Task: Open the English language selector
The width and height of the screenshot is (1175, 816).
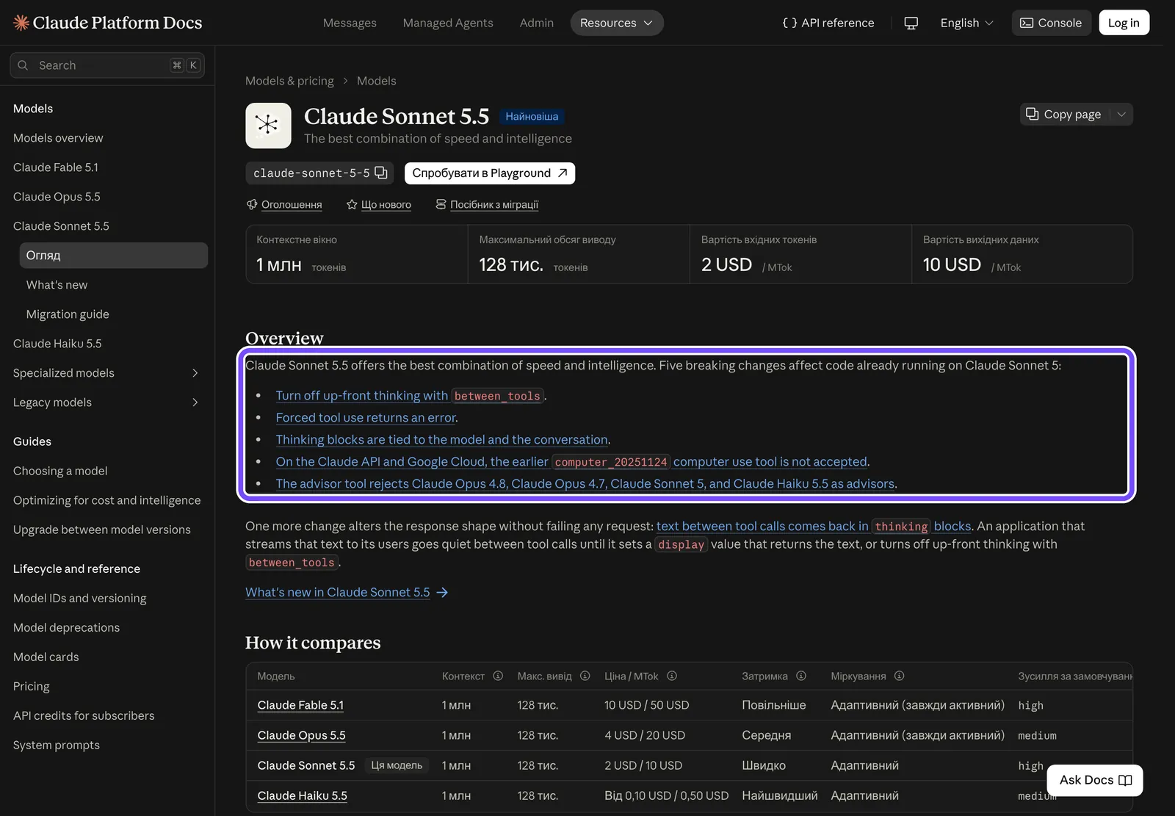Action: 966,23
